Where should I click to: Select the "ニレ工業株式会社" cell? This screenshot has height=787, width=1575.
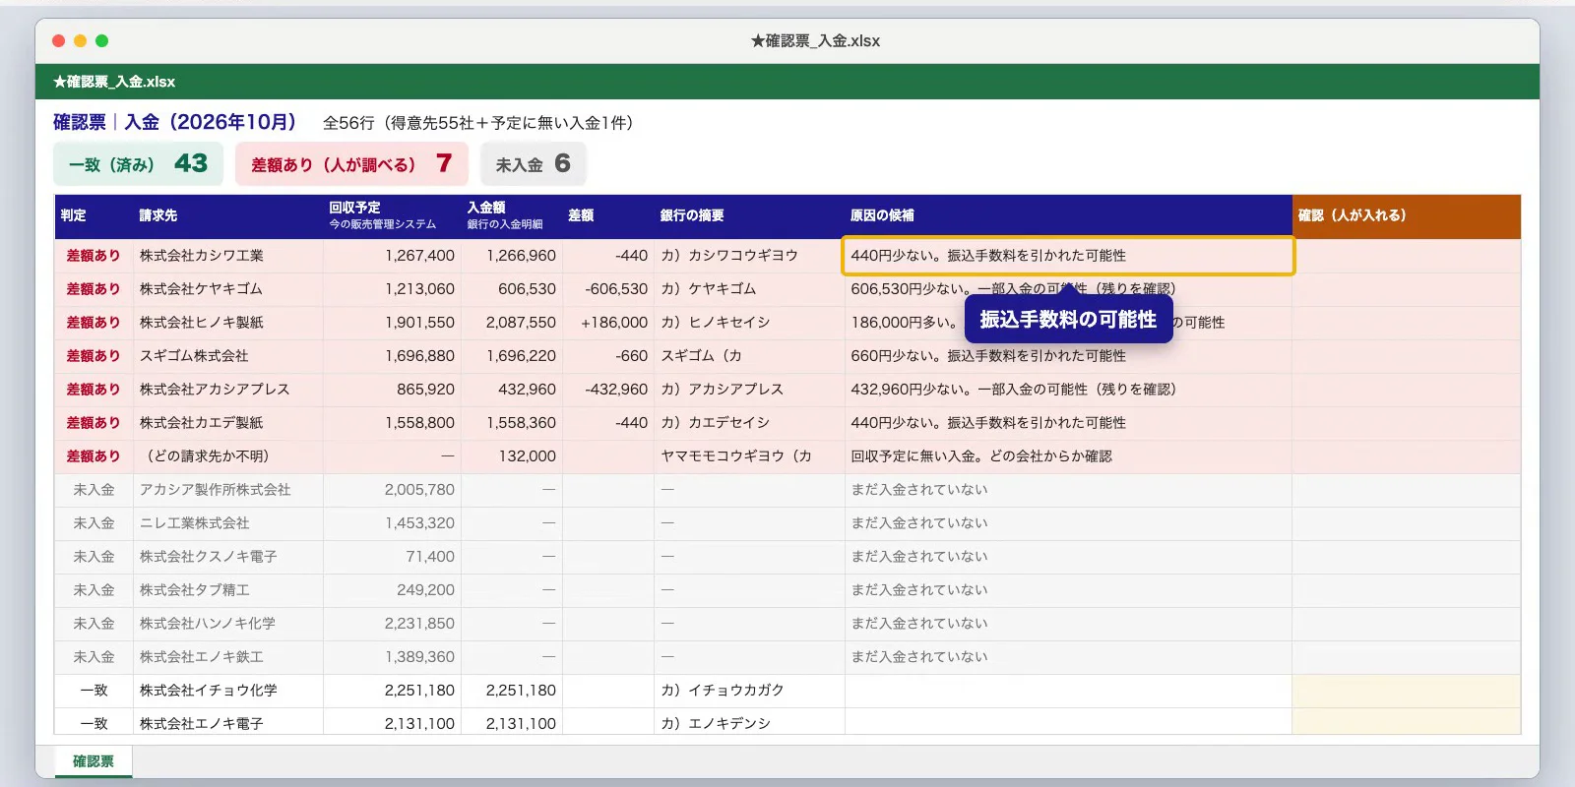click(228, 523)
